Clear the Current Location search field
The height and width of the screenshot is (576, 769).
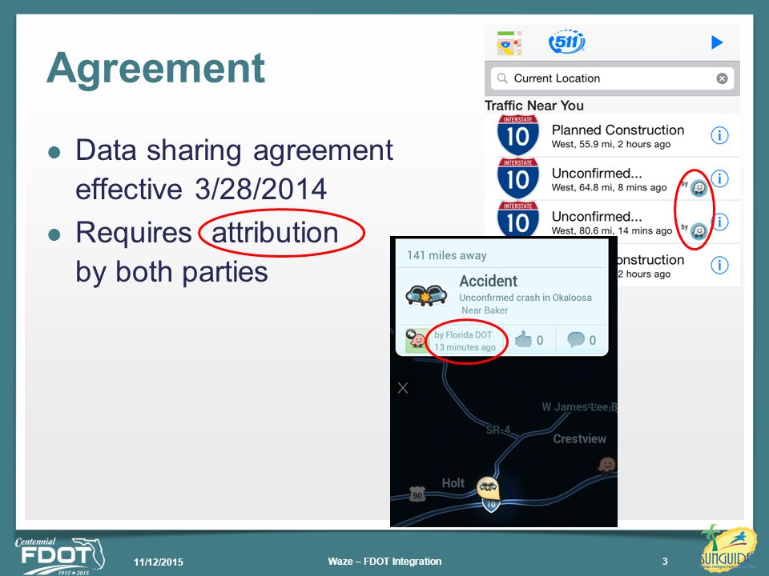click(x=722, y=78)
